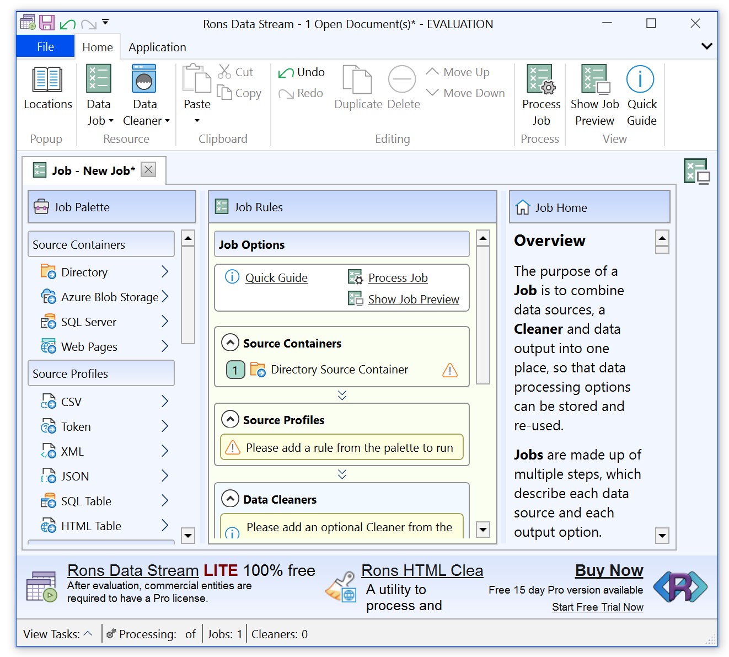Open the Paste options dropdown arrow
The width and height of the screenshot is (729, 657).
[197, 121]
